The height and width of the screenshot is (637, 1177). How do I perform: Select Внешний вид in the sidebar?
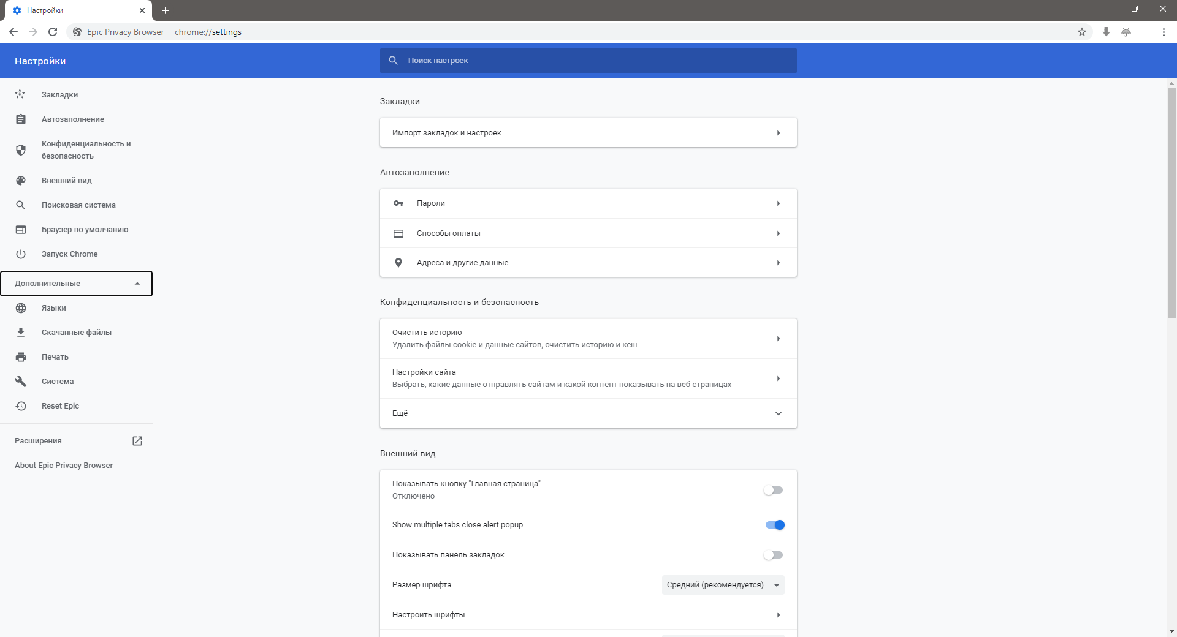[x=67, y=181]
